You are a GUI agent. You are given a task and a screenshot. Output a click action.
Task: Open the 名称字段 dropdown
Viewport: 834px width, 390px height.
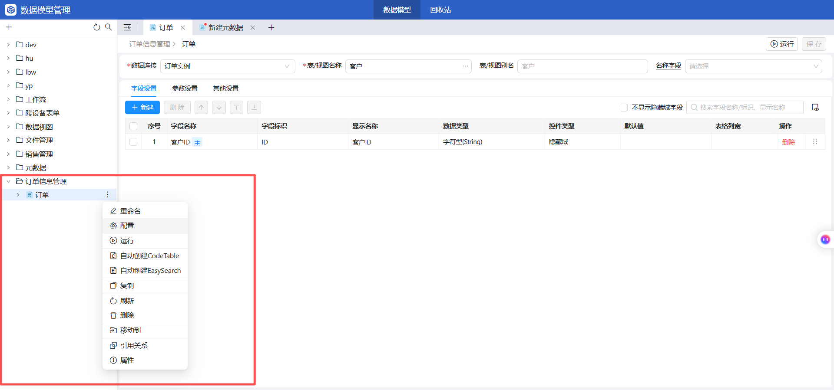coord(753,66)
